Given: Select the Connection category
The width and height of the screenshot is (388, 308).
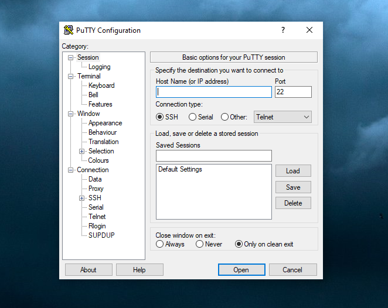Looking at the screenshot, I should [93, 170].
